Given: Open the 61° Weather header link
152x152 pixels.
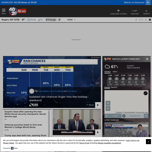Looking at the screenshot, I should click(x=135, y=12).
